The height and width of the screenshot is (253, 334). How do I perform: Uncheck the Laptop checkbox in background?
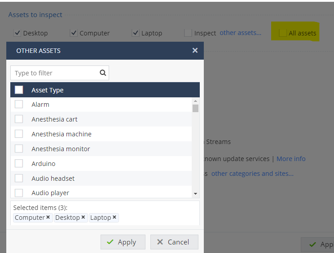tap(136, 33)
